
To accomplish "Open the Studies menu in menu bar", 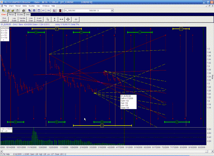I will tap(32, 6).
